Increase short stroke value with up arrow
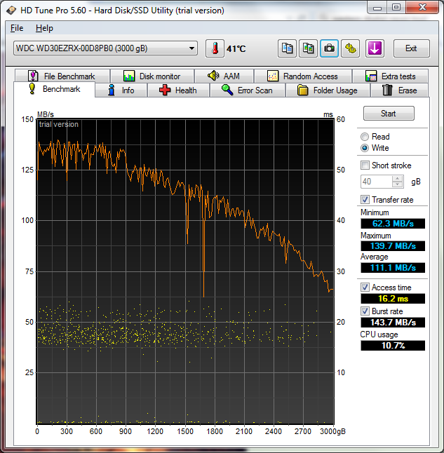The height and width of the screenshot is (453, 444). (398, 178)
